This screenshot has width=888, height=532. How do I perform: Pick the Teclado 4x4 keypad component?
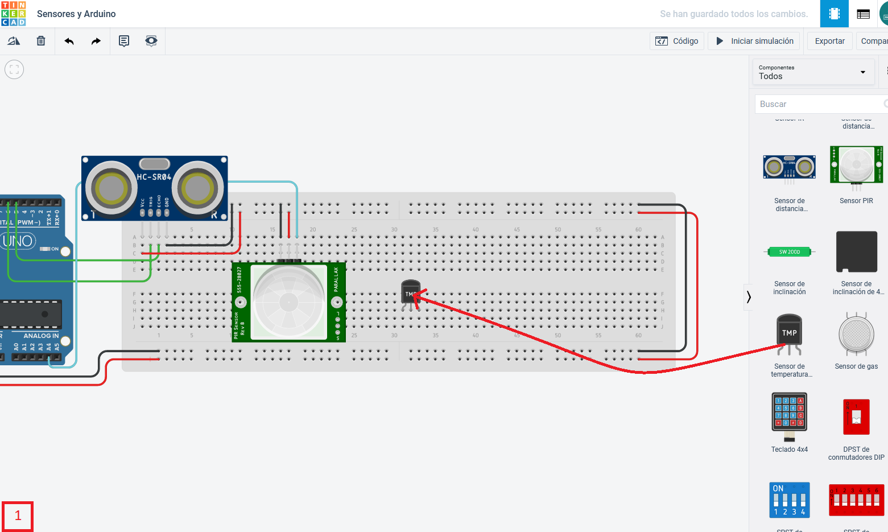click(x=790, y=416)
